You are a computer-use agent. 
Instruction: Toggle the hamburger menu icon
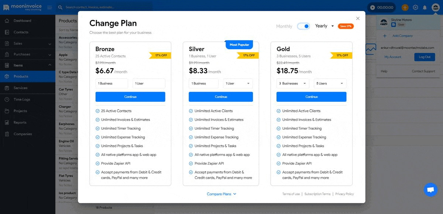49,7
